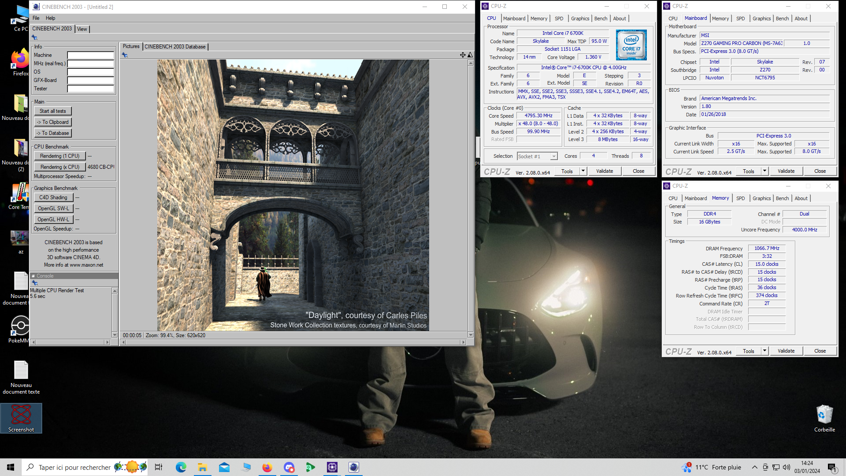The height and width of the screenshot is (476, 846).
Task: Switch to View tab in Cinebench
Action: pos(82,29)
